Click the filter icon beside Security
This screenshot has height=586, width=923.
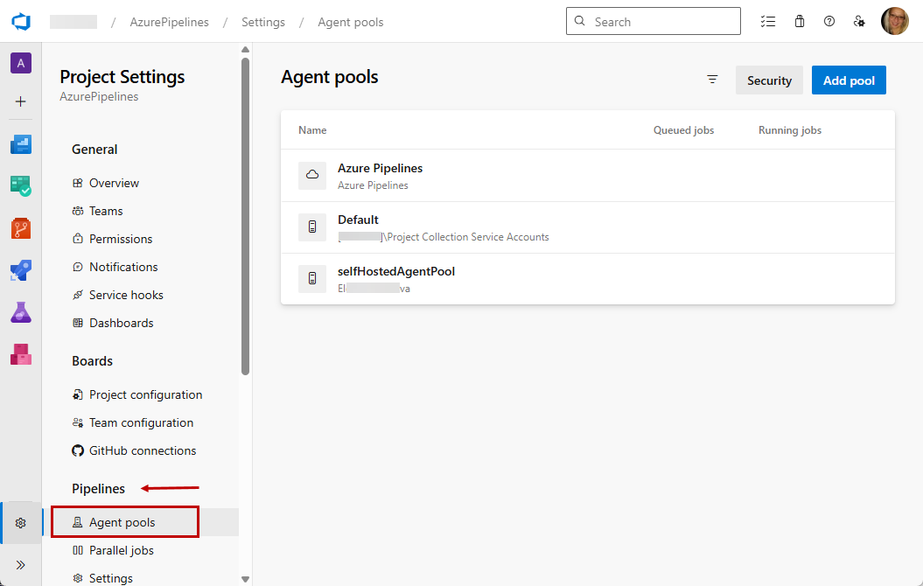[712, 80]
